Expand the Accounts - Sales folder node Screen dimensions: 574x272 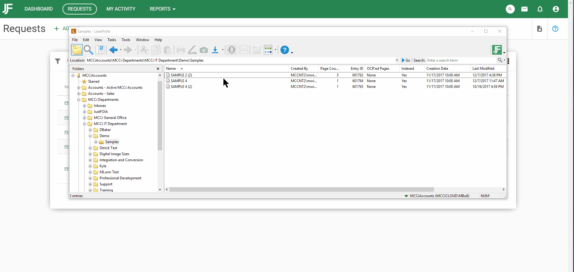coord(79,94)
